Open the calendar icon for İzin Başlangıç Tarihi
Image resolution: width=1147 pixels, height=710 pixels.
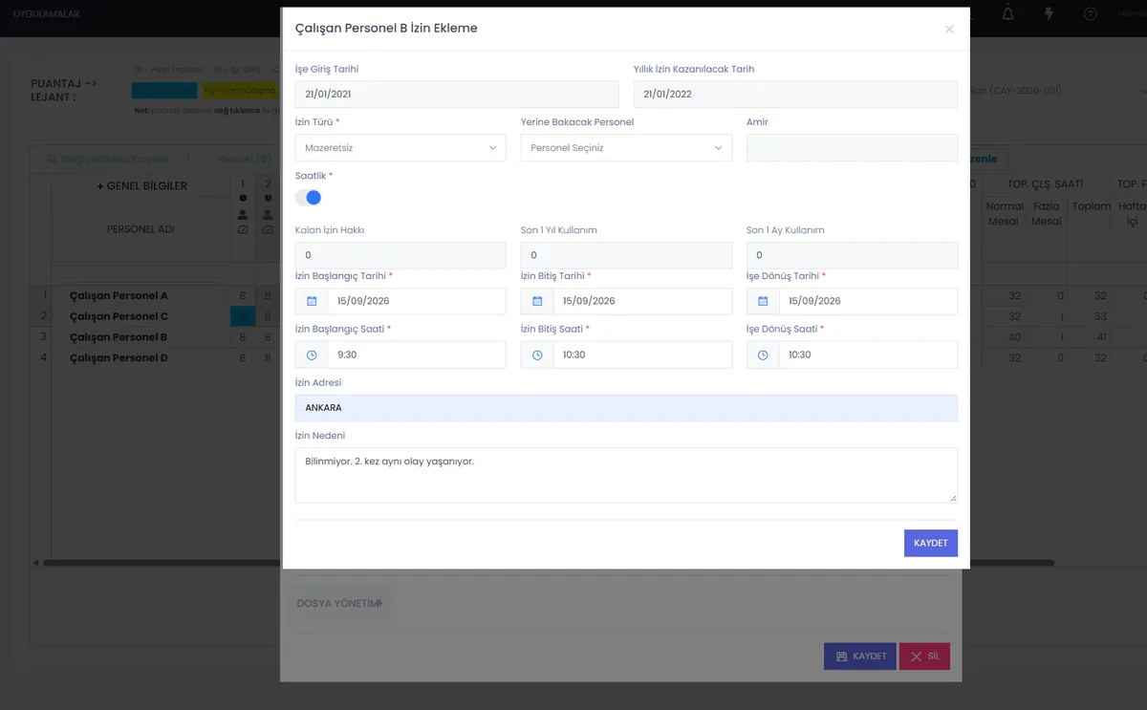pyautogui.click(x=312, y=301)
